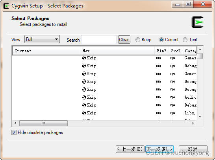Click the Category column header
215x160 pixels.
pyautogui.click(x=190, y=51)
